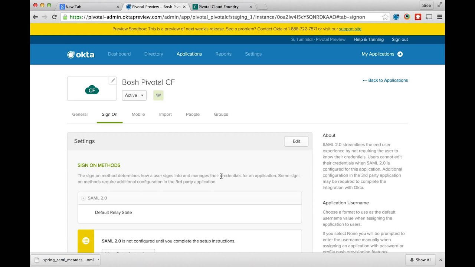The height and width of the screenshot is (267, 475).
Task: Select the SAML 2.0 radio button
Action: [83, 198]
